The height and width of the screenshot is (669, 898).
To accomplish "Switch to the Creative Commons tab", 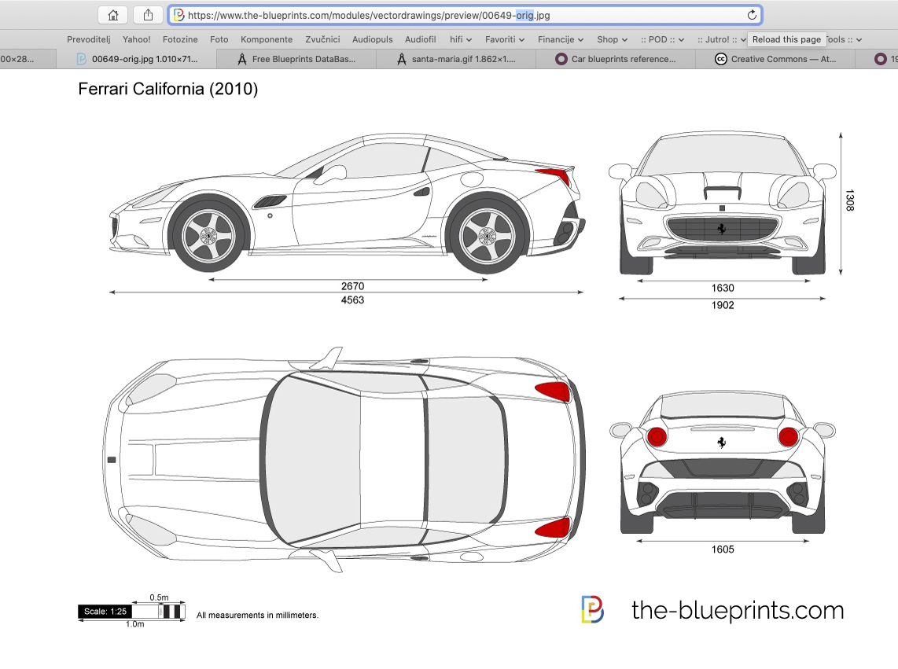I will pyautogui.click(x=775, y=59).
